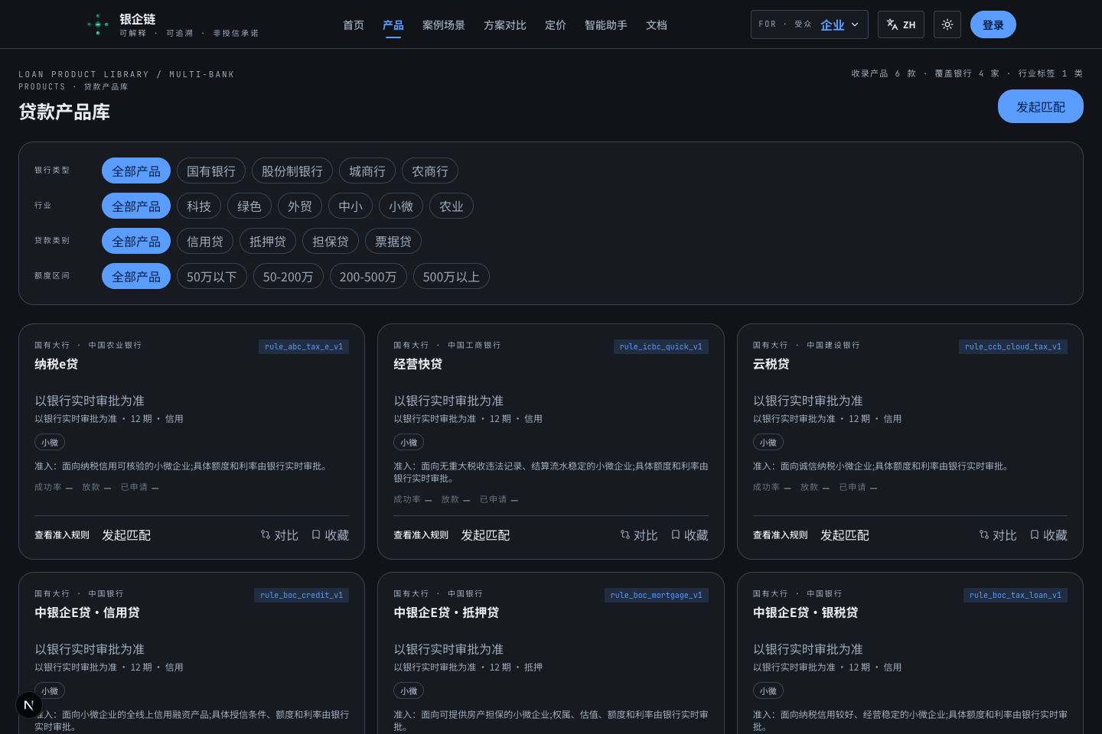Filter industry by 科技
The height and width of the screenshot is (734, 1102).
[199, 206]
